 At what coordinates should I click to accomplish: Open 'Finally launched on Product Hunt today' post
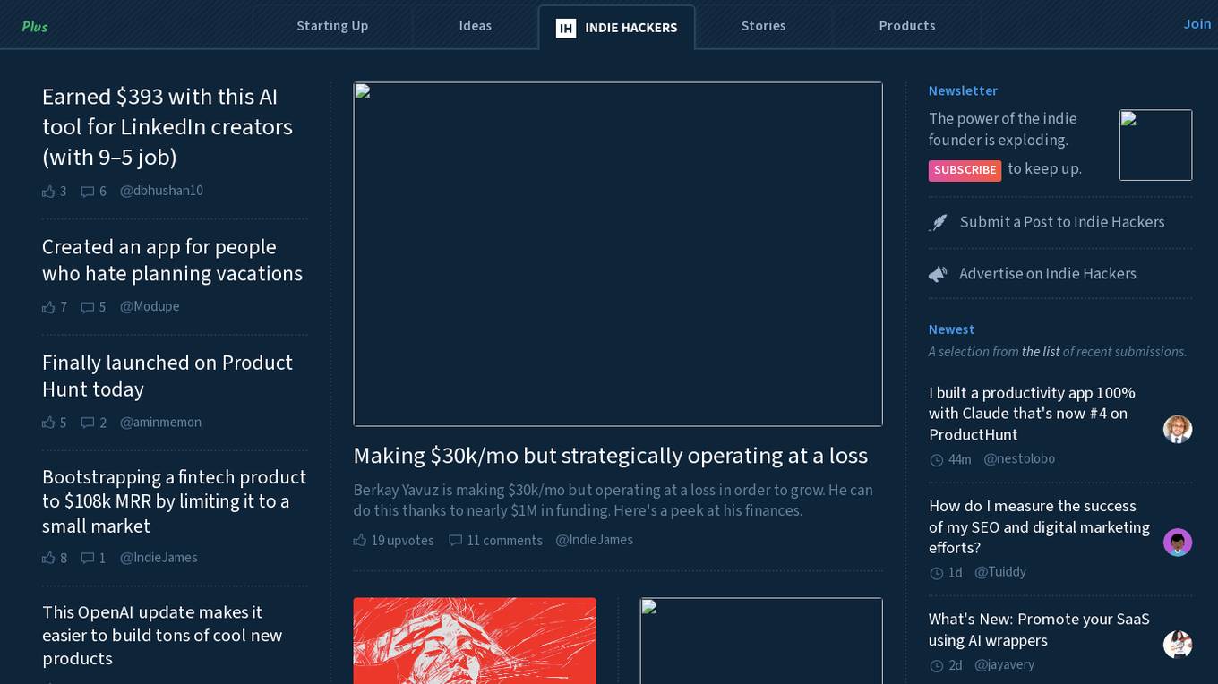point(167,376)
